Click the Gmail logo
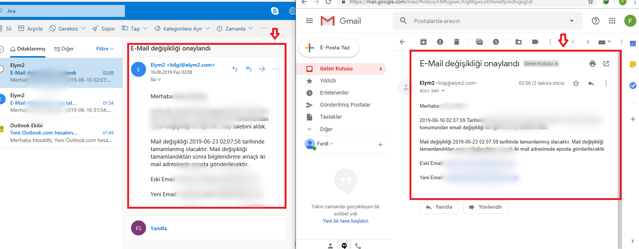Viewport: 639px width, 249px height. 341,21
